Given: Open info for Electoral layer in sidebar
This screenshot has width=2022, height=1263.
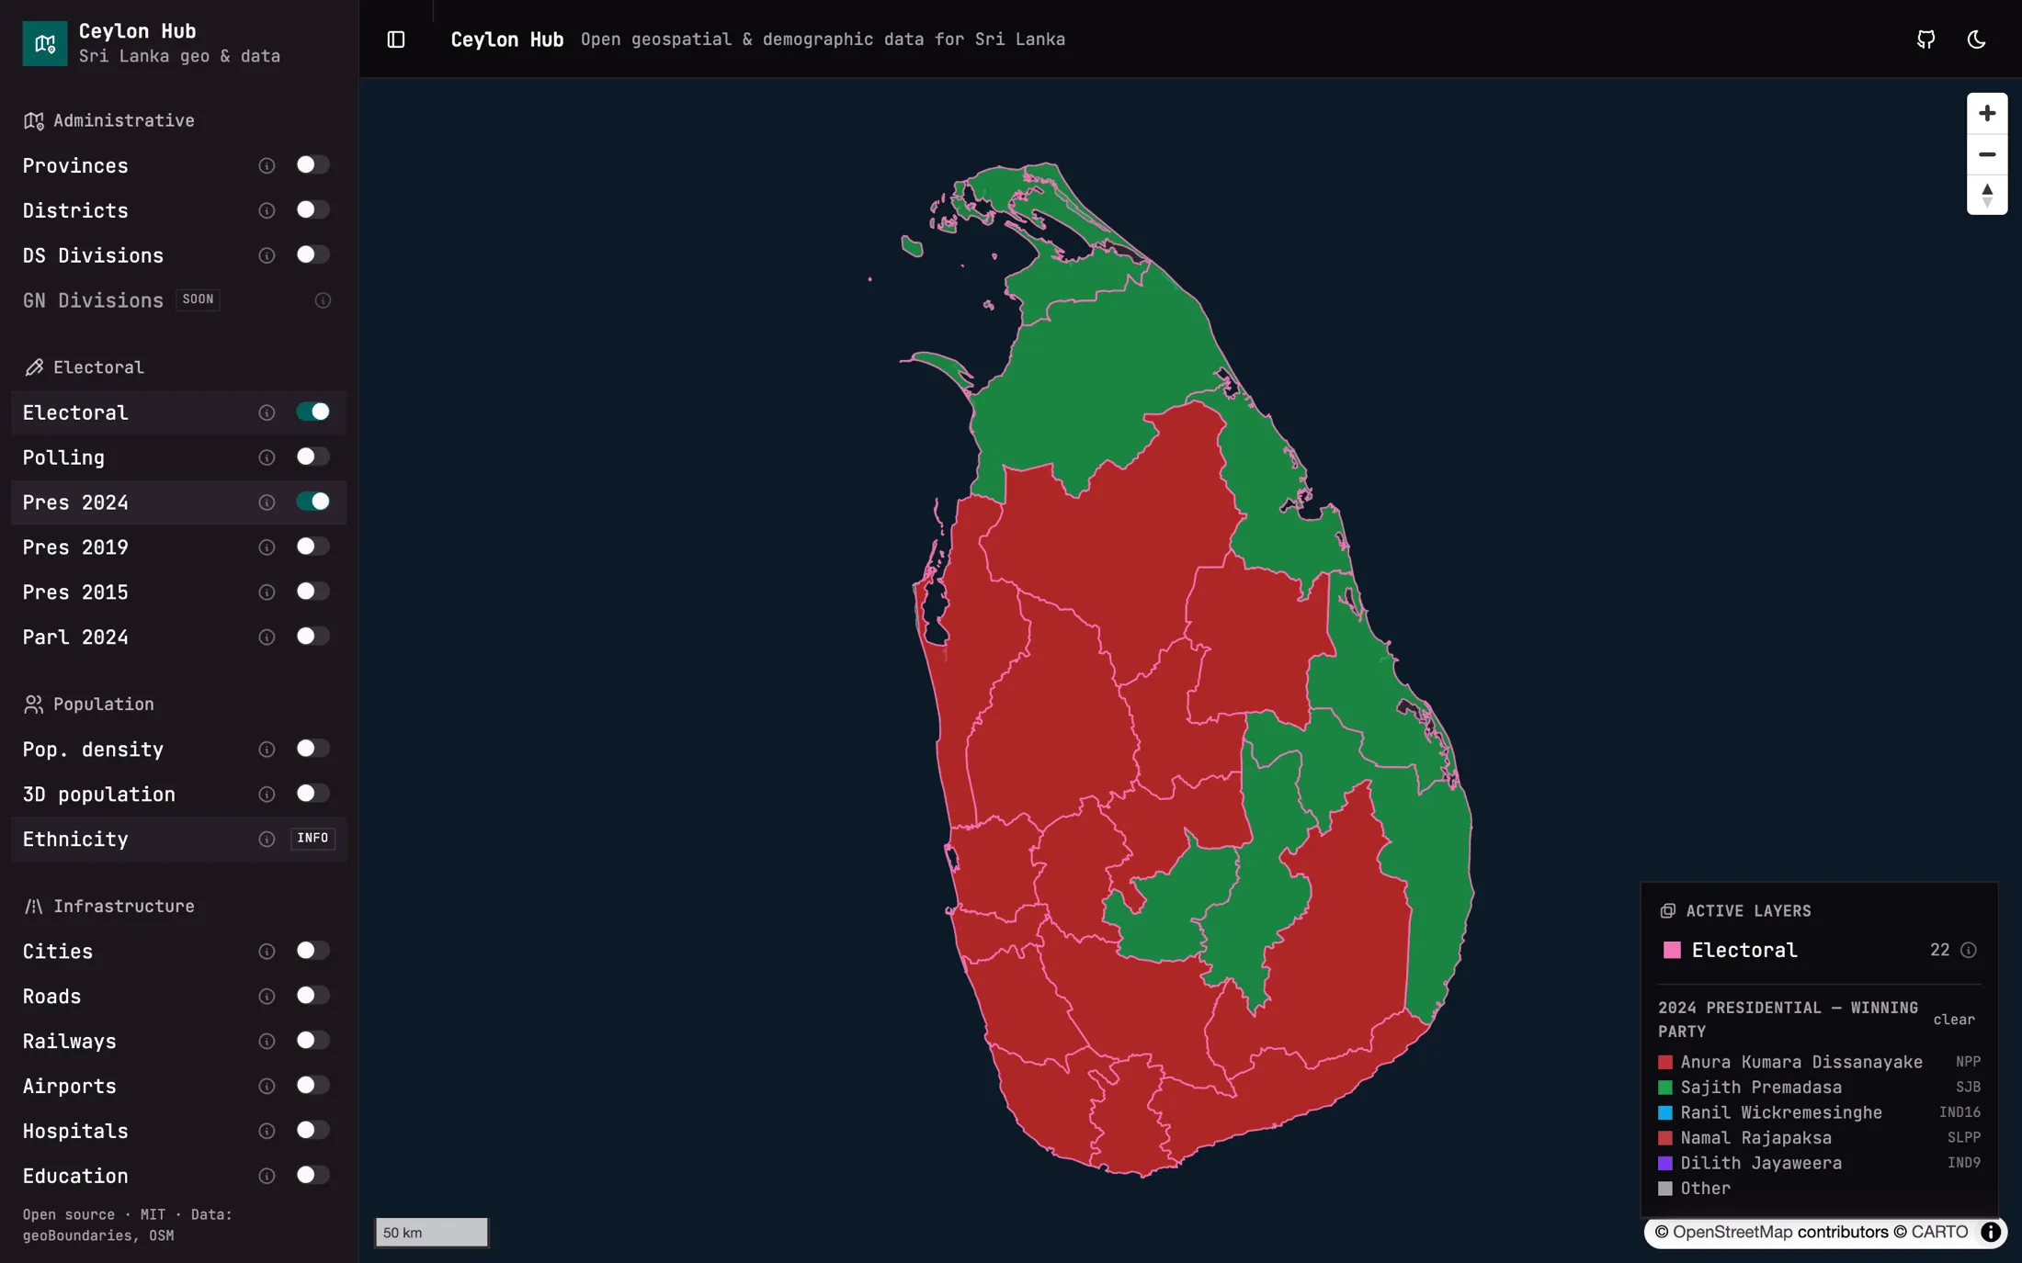Looking at the screenshot, I should [x=267, y=412].
